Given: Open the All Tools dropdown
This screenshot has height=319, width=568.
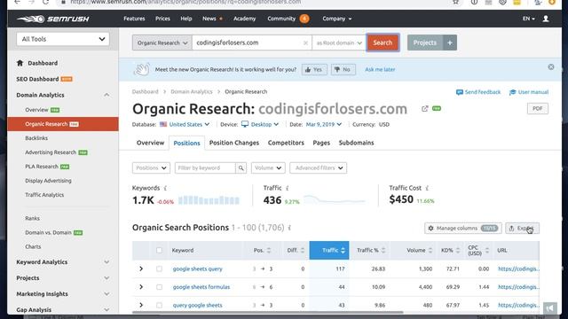Looking at the screenshot, I should click(63, 39).
